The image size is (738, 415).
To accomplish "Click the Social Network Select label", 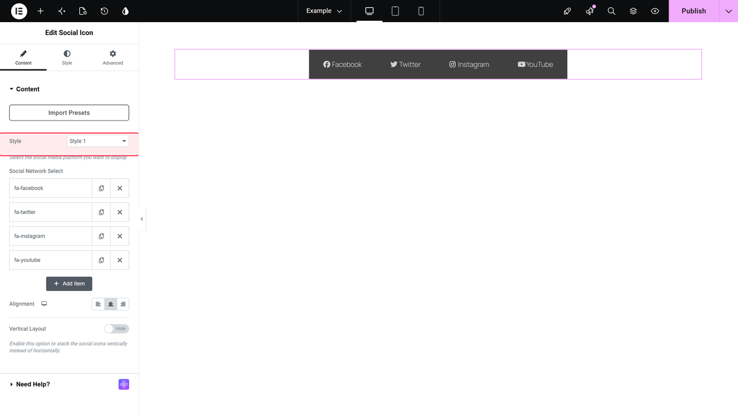I will pyautogui.click(x=36, y=171).
